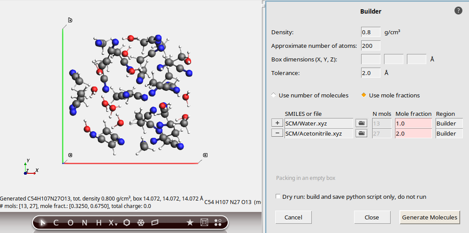Click the Density input field
This screenshot has width=469, height=233.
click(x=370, y=32)
